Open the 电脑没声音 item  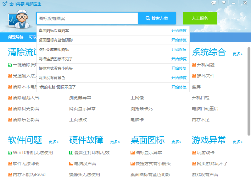pyautogui.click(x=85, y=164)
